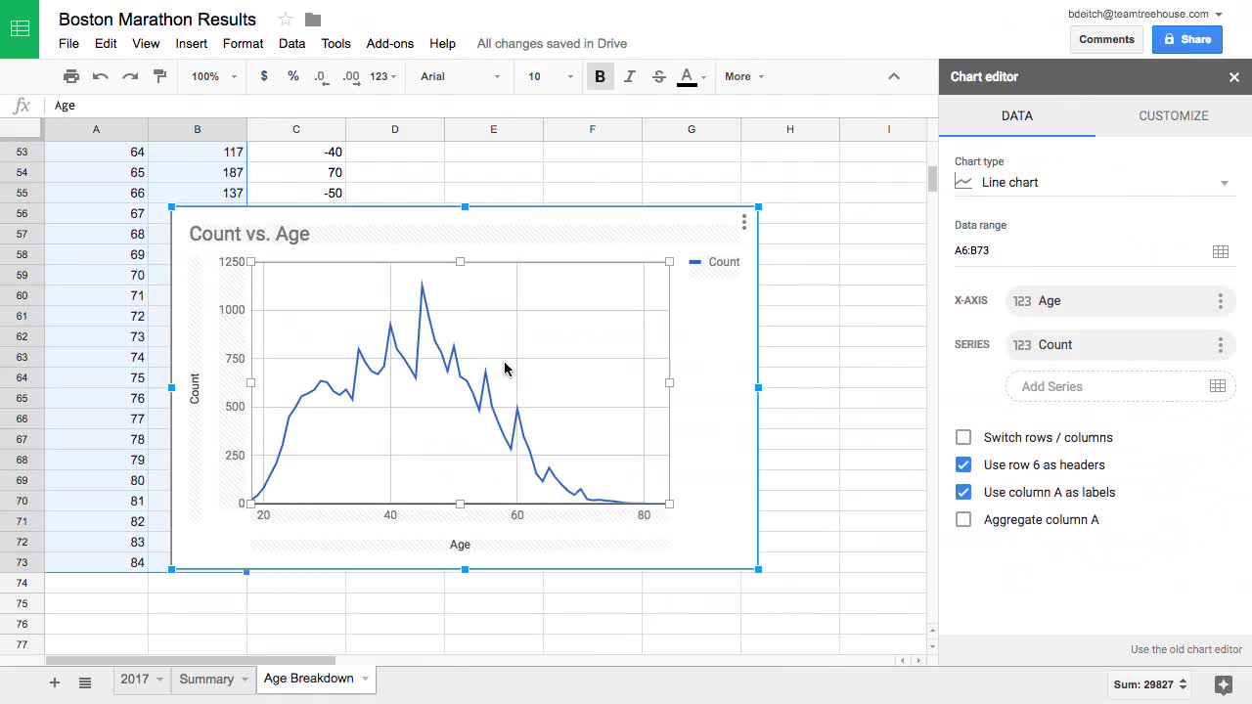Uncheck Use row 6 as headers
This screenshot has width=1252, height=704.
click(x=963, y=464)
